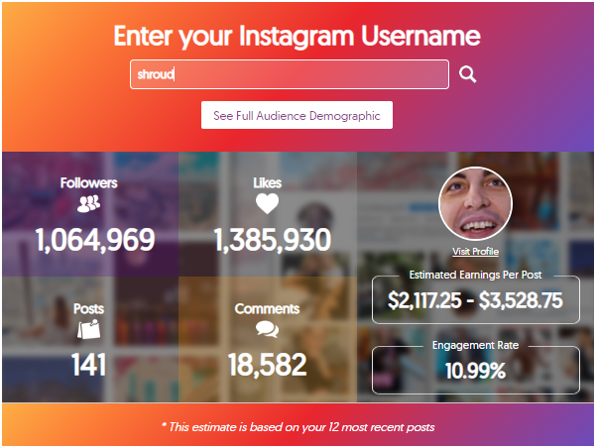Click the posts count 141

click(x=88, y=365)
